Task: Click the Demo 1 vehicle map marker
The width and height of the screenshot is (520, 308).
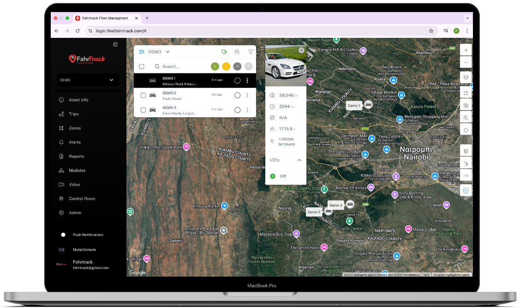Action: 368,105
